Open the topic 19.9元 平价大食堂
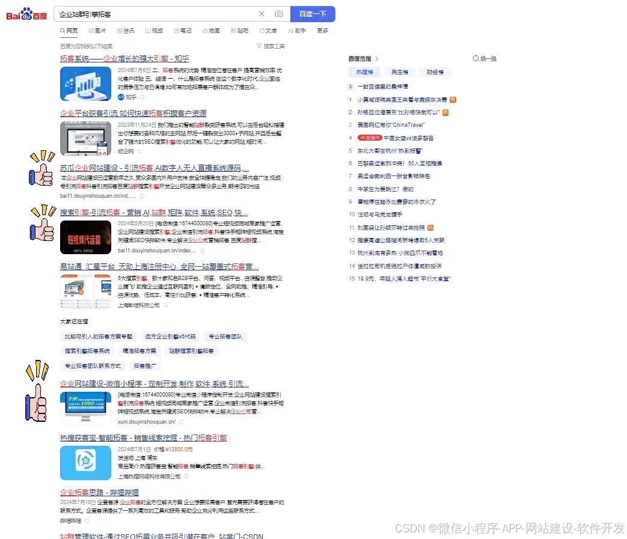 (x=404, y=278)
